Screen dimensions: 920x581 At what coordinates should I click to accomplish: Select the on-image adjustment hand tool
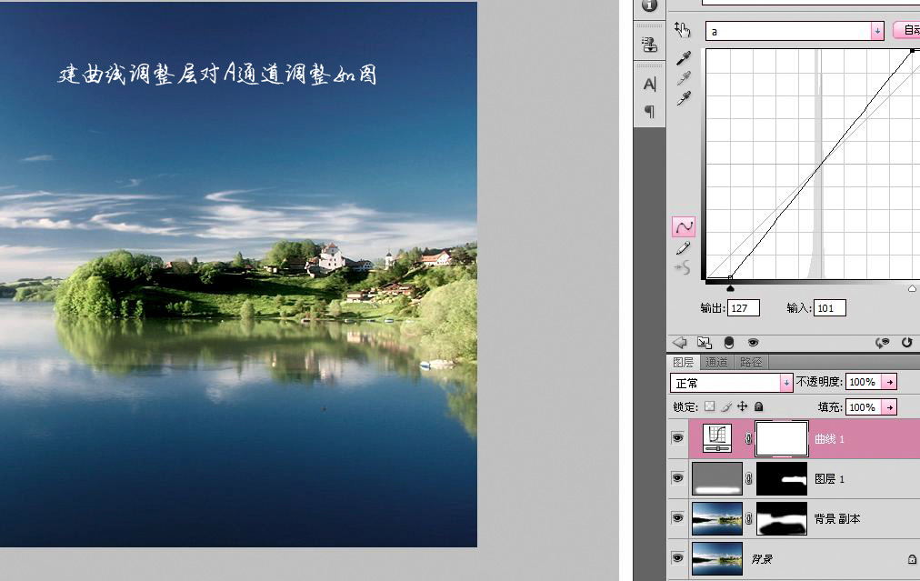[683, 30]
